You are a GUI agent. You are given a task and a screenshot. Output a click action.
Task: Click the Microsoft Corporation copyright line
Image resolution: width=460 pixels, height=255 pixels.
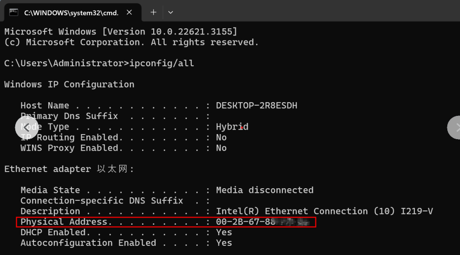(x=131, y=42)
